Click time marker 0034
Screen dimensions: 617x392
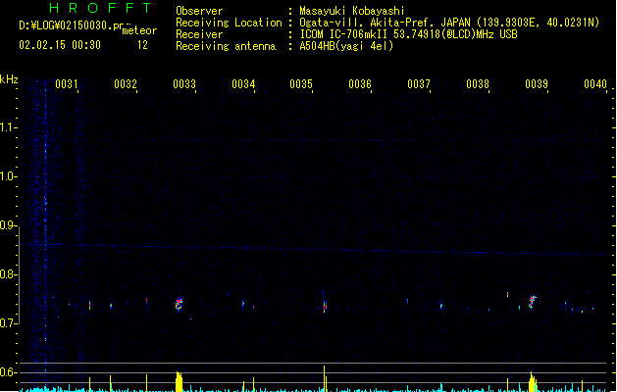243,84
